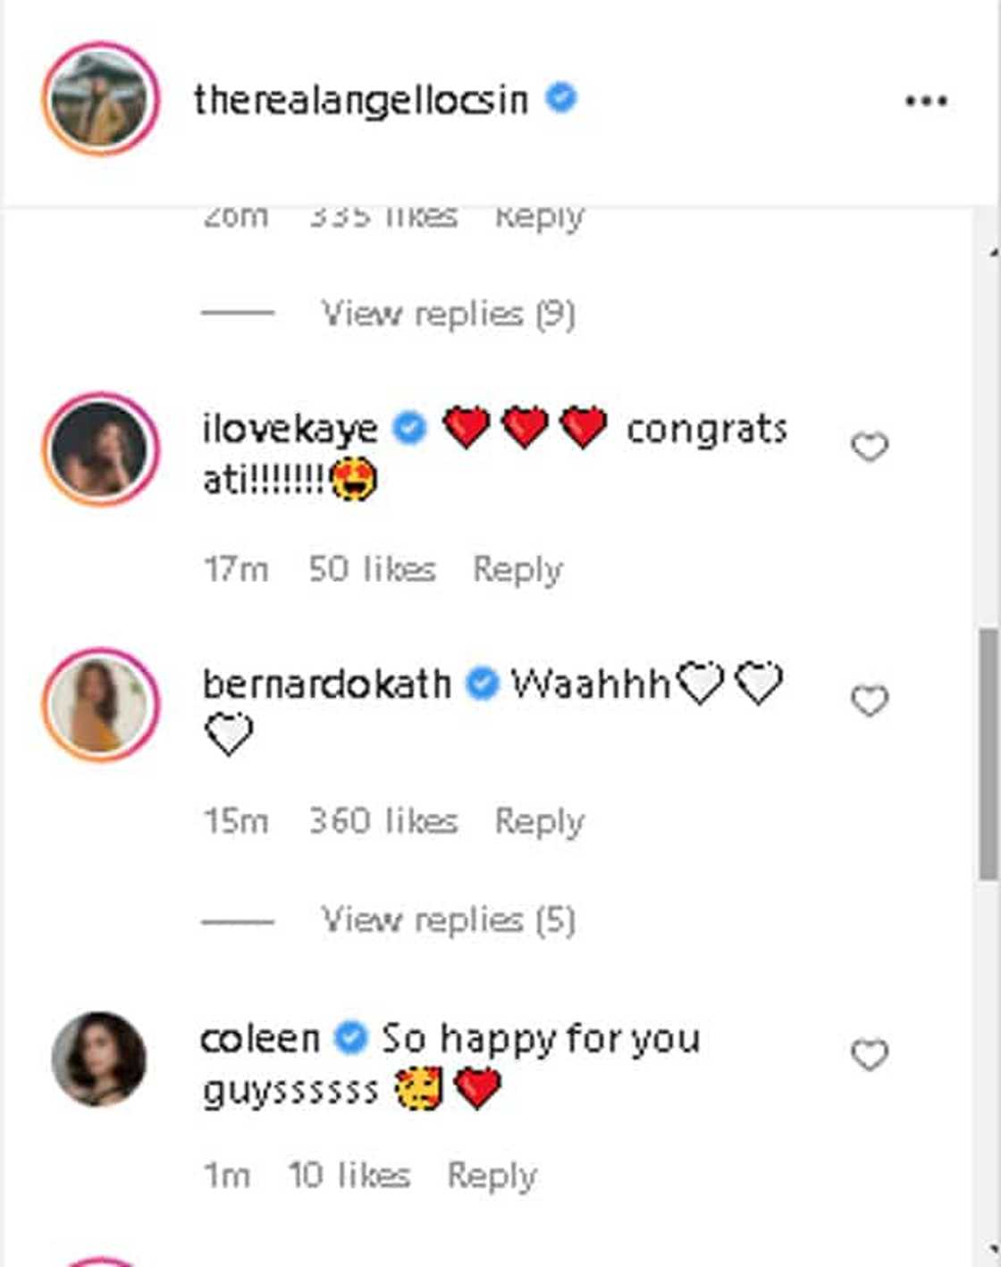This screenshot has height=1267, width=1001.
Task: Like bernardokath's comment with heart icon
Action: click(869, 701)
